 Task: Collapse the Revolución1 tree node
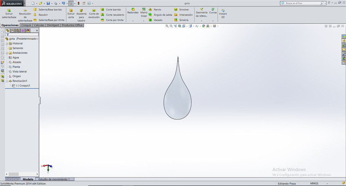pyautogui.click(x=7, y=81)
